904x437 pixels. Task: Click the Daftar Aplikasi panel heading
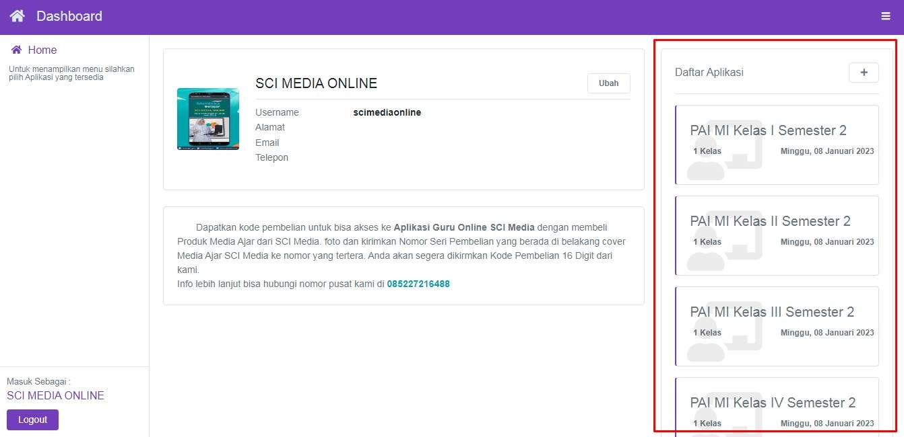pyautogui.click(x=709, y=73)
